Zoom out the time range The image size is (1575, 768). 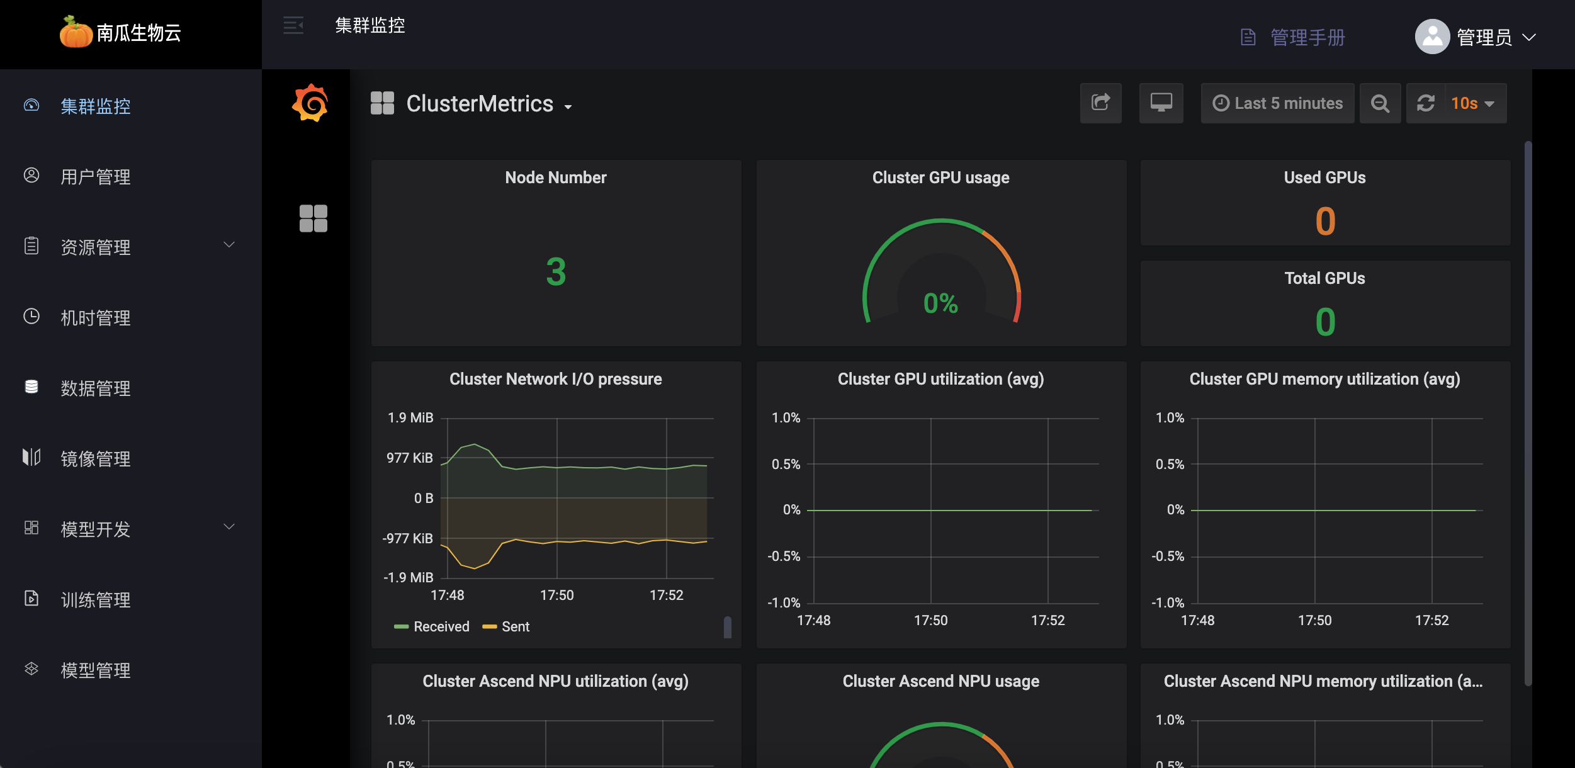(1380, 103)
